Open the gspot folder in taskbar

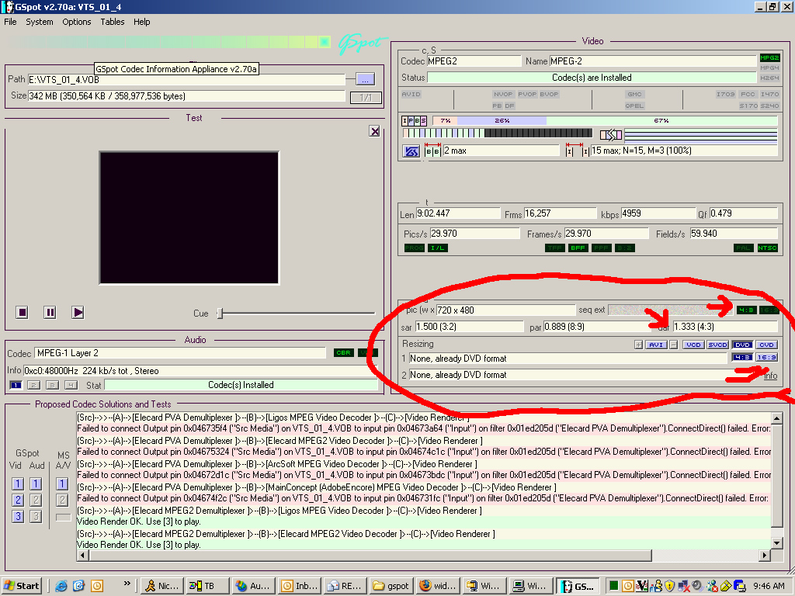coord(391,586)
